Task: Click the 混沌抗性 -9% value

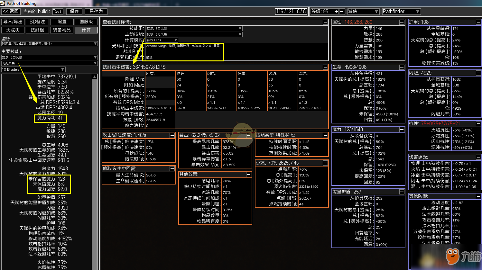Action: [462, 148]
